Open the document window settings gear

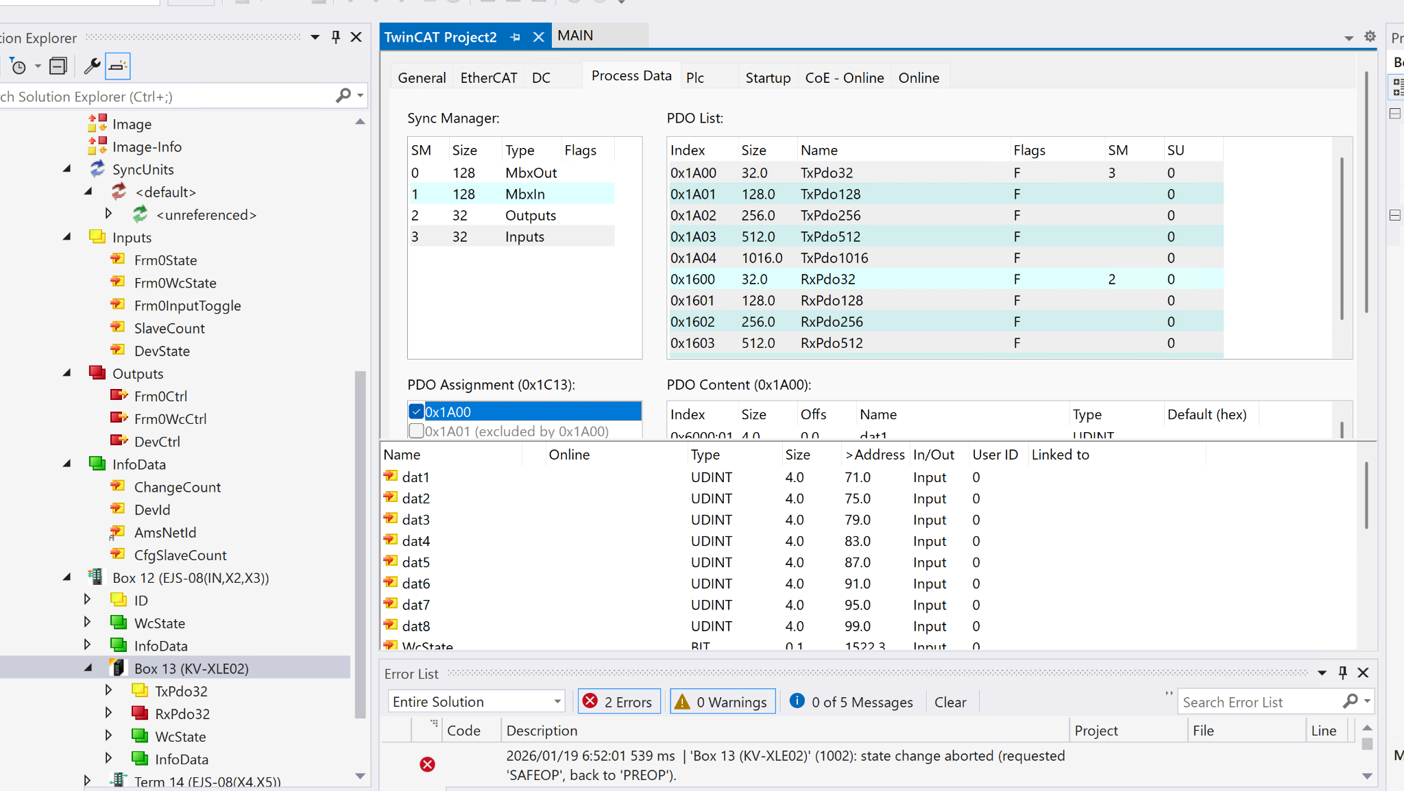click(1370, 37)
